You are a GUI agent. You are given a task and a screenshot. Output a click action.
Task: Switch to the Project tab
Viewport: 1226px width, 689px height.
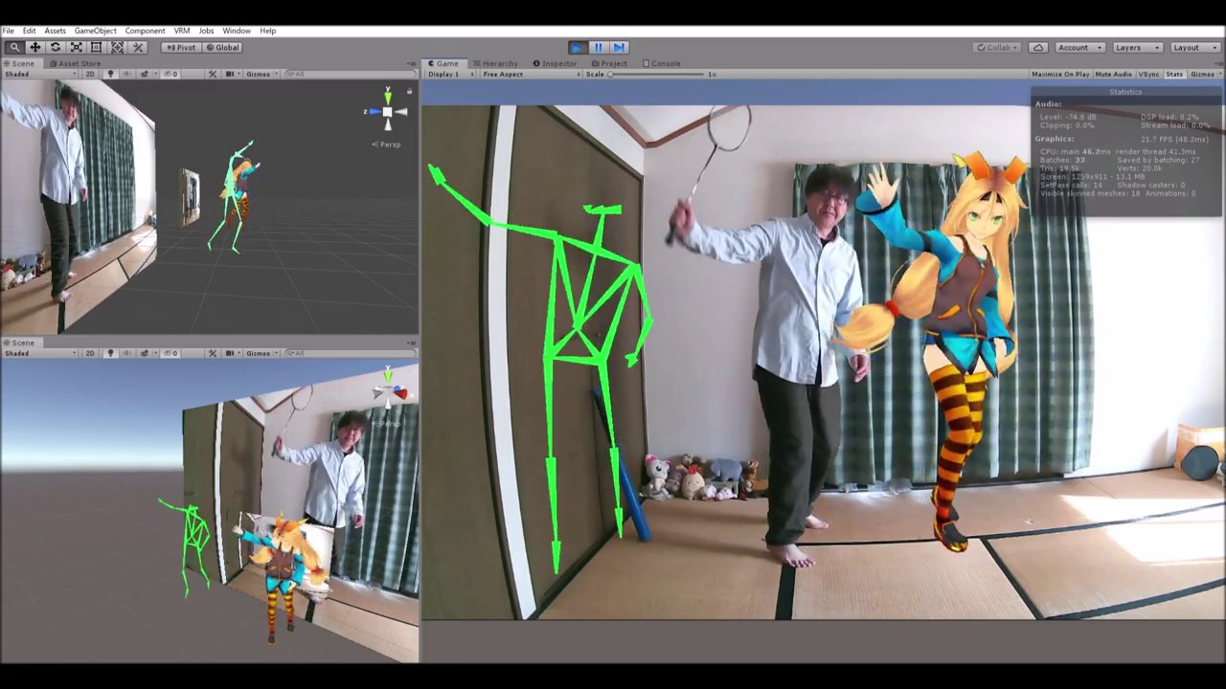click(609, 63)
